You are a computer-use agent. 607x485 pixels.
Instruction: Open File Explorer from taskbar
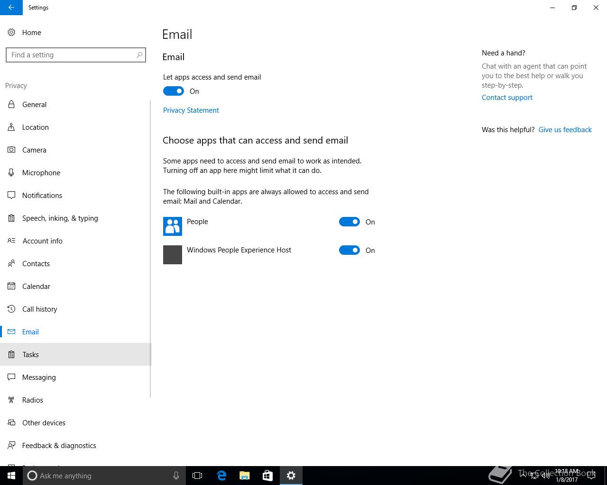(x=245, y=476)
